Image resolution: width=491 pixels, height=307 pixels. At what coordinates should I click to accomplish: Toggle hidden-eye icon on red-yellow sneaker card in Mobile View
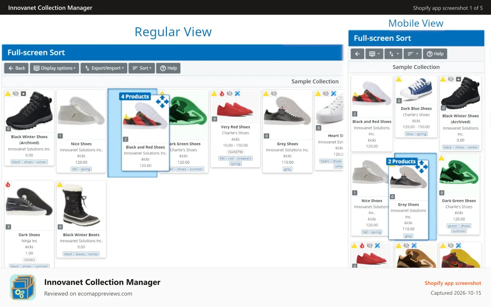(x=451, y=246)
